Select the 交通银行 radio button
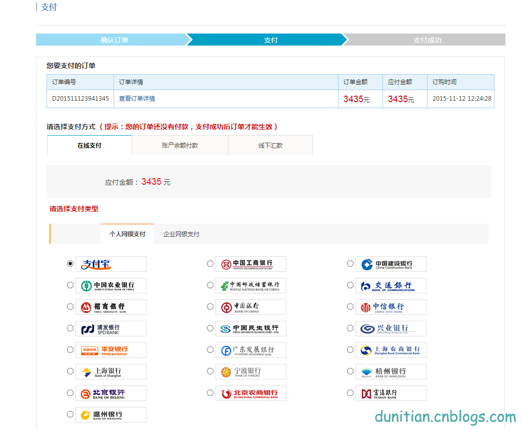Image resolution: width=523 pixels, height=429 pixels. 350,285
